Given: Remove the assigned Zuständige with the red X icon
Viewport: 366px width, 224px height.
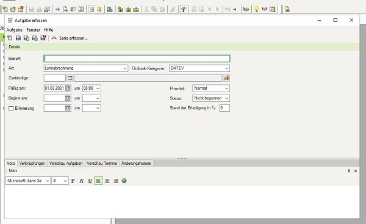Looking at the screenshot, I should [x=226, y=78].
